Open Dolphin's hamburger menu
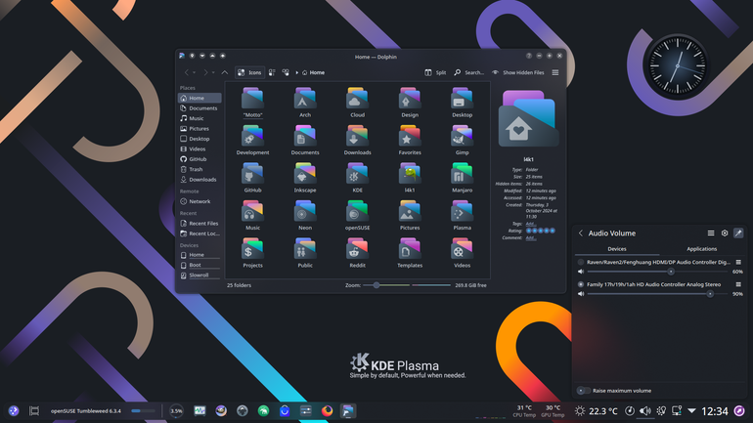Screen dimensions: 753x423 click(x=555, y=72)
